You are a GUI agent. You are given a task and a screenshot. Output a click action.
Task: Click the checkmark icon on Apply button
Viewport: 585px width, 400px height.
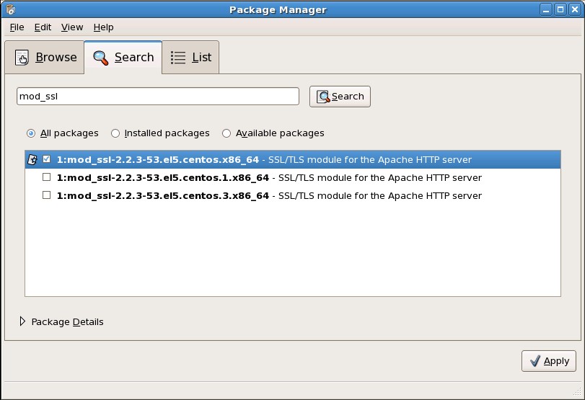[535, 361]
